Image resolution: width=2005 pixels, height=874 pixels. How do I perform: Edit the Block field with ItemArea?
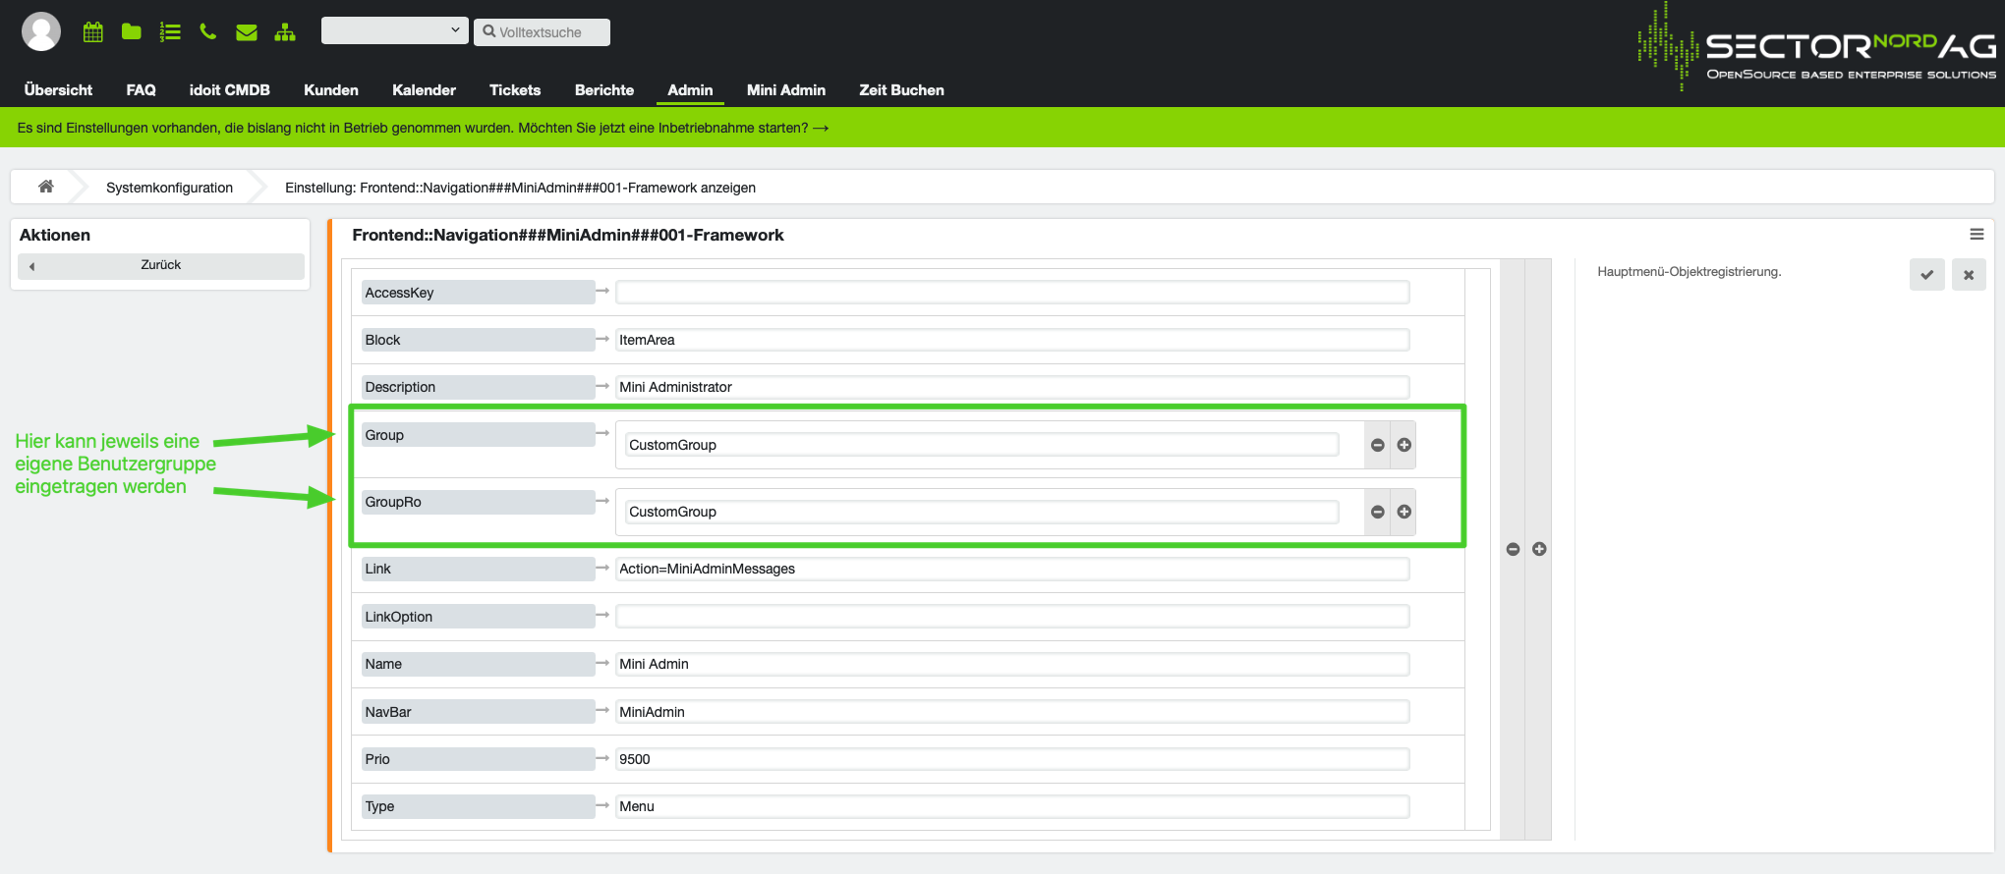[x=1012, y=340]
